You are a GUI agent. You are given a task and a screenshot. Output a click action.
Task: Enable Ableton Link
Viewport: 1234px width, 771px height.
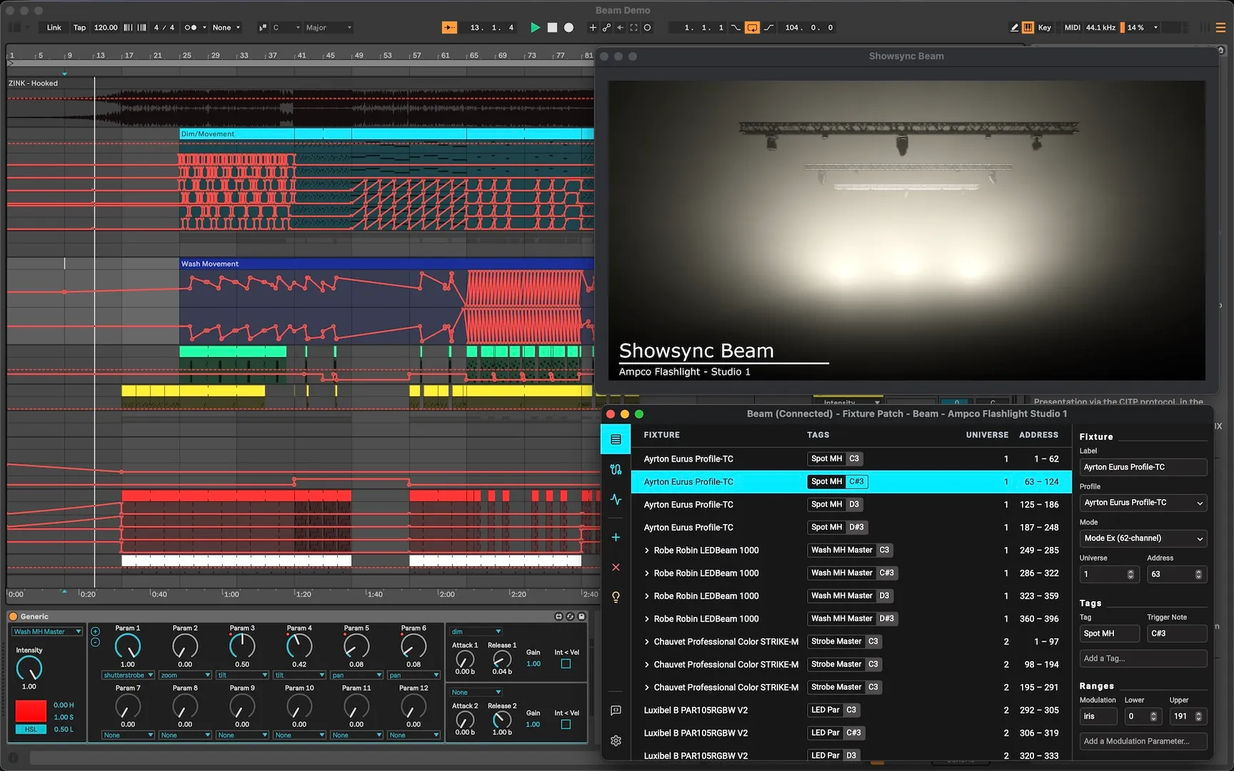tap(54, 27)
